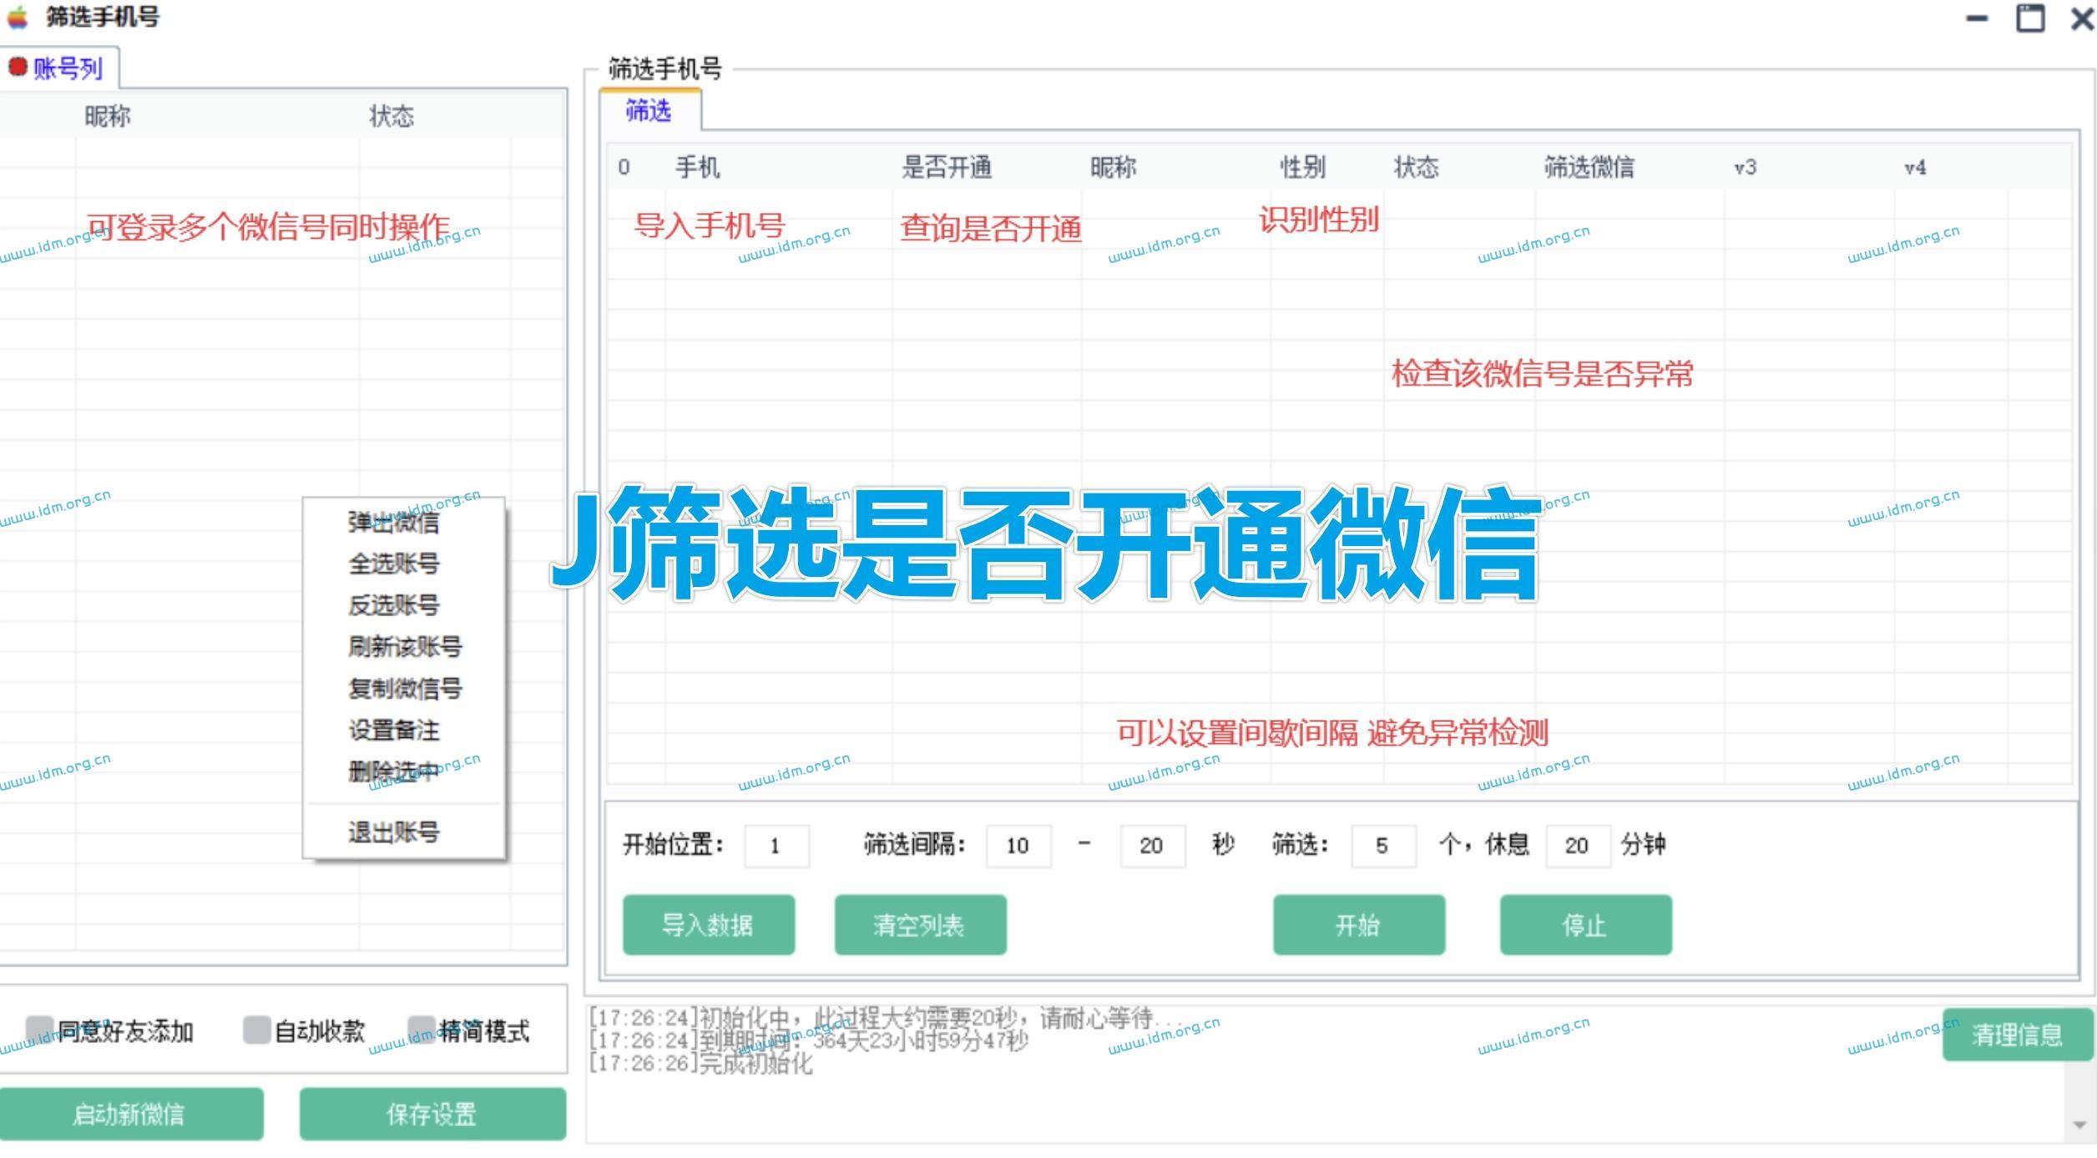
Task: Click the 清空列表 button
Action: pyautogui.click(x=920, y=925)
